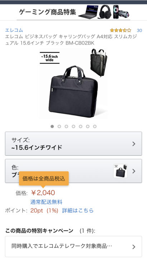Tap the gaming headset image in banner
The width and height of the screenshot is (147, 260).
(x=105, y=12)
